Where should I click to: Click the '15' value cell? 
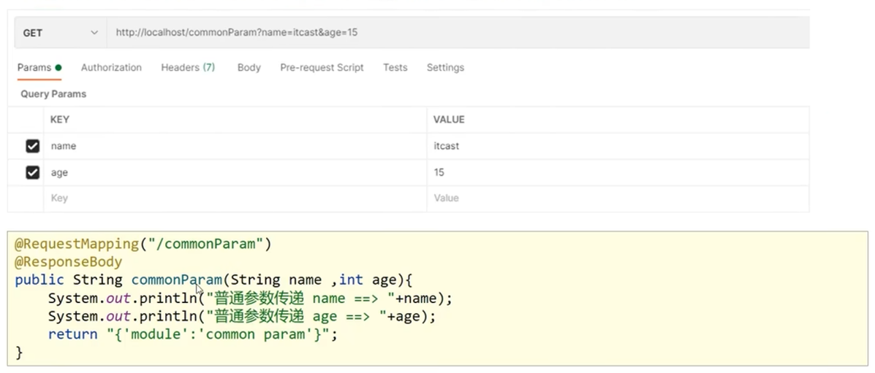[618, 173]
